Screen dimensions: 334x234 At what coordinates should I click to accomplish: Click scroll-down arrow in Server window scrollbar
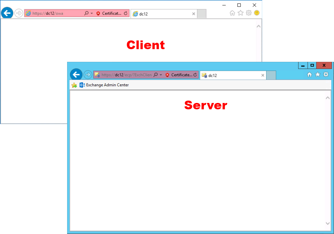pos(328,223)
